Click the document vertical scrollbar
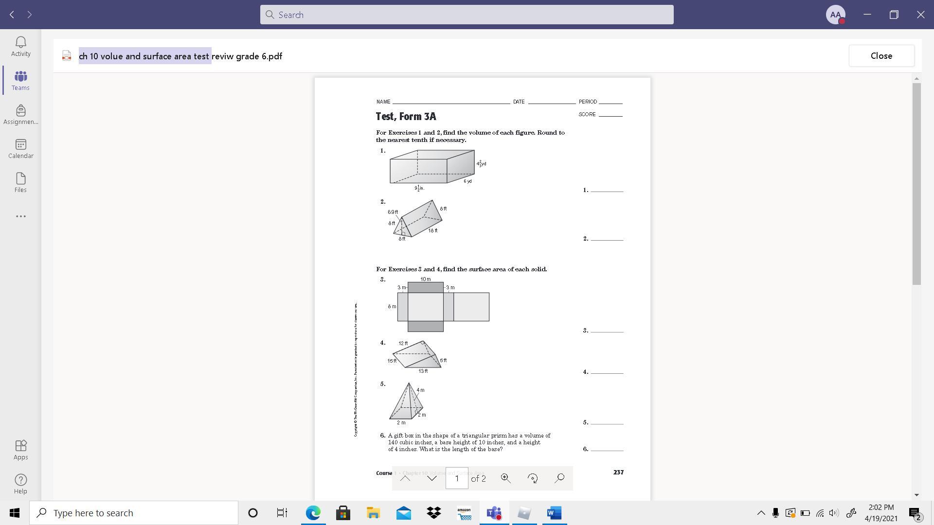Image resolution: width=934 pixels, height=525 pixels. pos(916,184)
